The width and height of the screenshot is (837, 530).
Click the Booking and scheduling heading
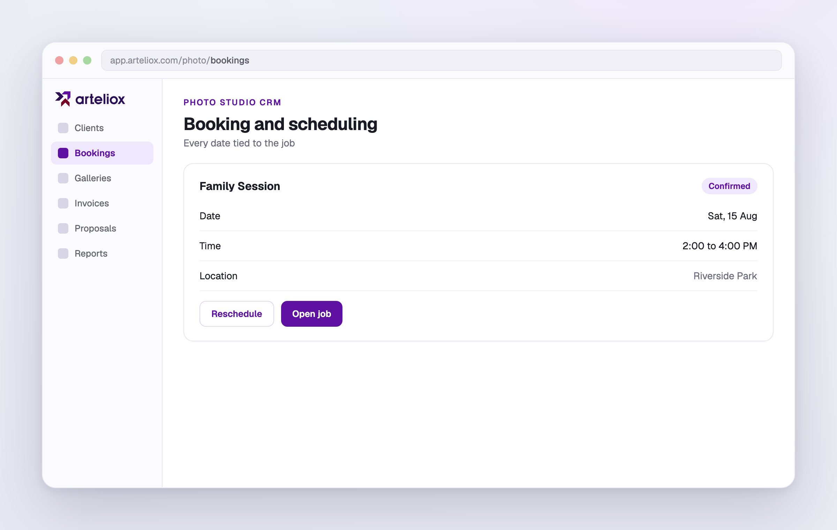click(x=281, y=124)
